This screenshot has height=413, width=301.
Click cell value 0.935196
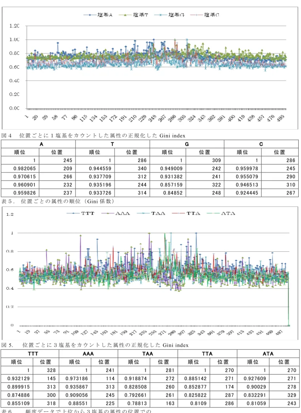(x=100, y=185)
